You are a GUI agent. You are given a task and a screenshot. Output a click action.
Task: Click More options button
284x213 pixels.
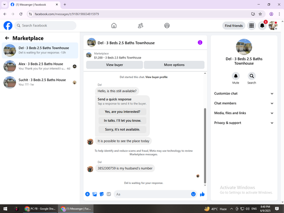(x=174, y=65)
